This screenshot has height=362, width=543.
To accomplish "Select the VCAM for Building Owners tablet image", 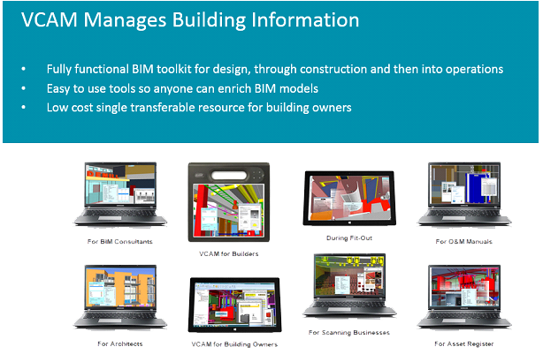I will pyautogui.click(x=234, y=305).
